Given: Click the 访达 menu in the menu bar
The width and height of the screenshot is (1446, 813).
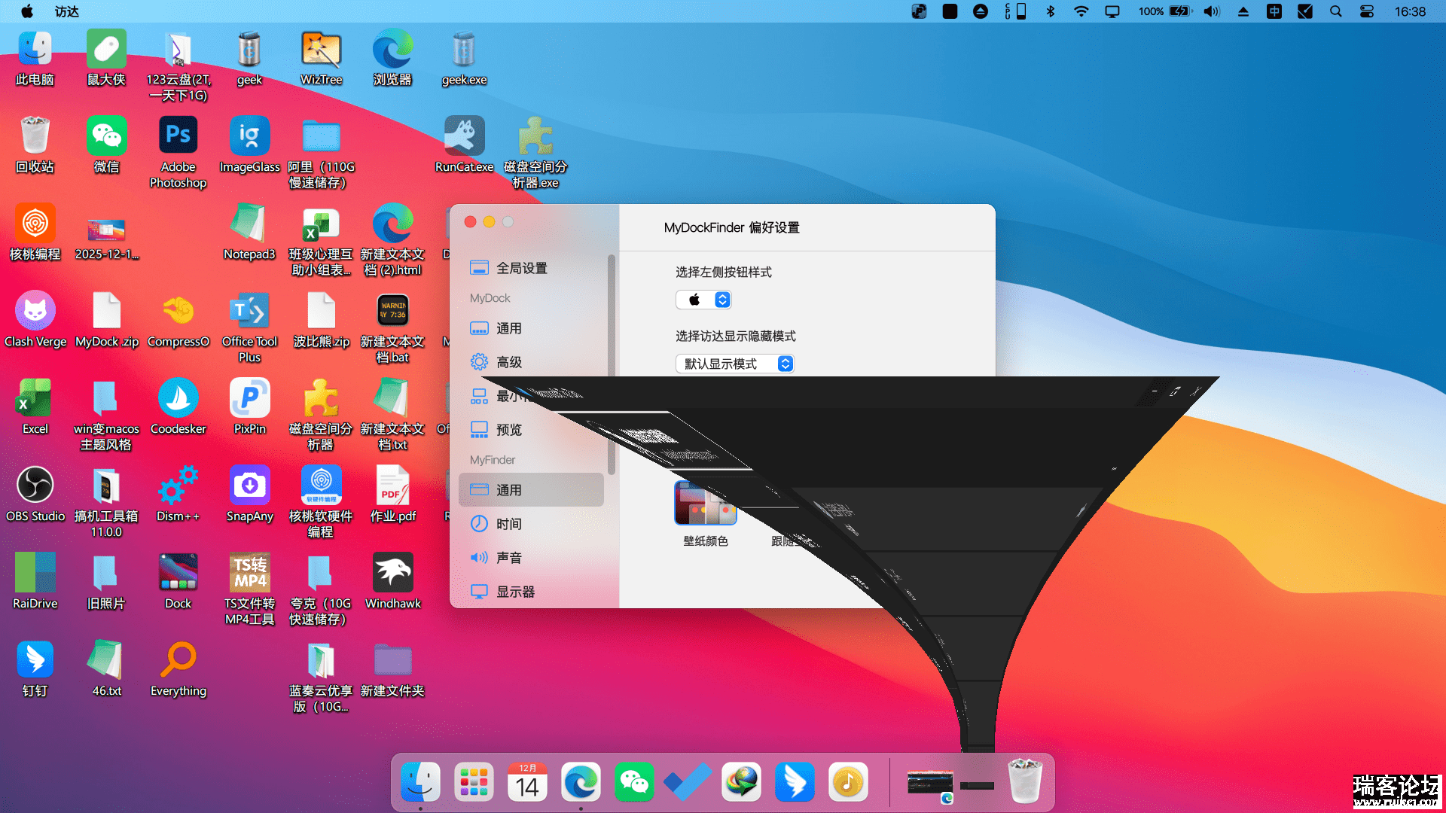Looking at the screenshot, I should (x=67, y=11).
